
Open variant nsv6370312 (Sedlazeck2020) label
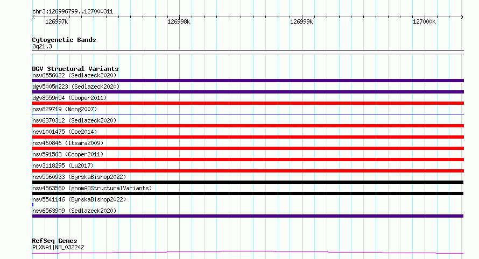click(74, 120)
